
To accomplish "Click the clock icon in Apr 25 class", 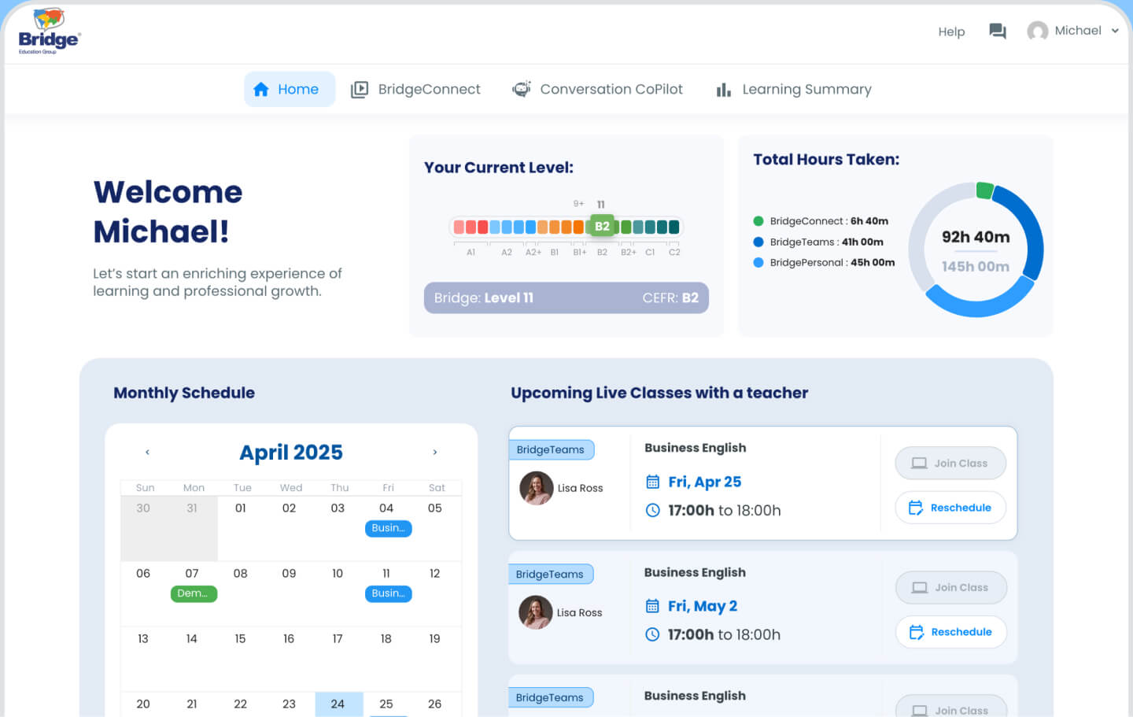I will tap(652, 510).
